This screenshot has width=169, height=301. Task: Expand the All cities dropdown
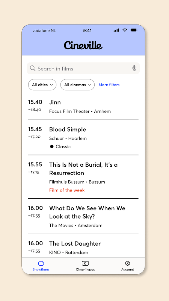pos(42,85)
